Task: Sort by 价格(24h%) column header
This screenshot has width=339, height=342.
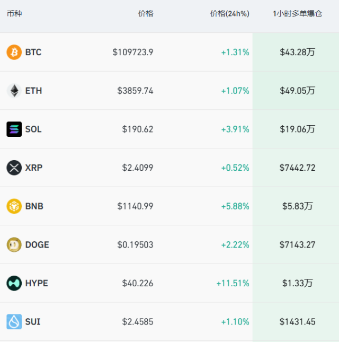Action: pos(229,14)
